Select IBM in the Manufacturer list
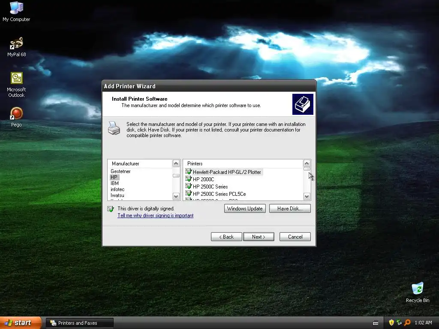Viewport: 439px width, 329px height. tap(114, 183)
